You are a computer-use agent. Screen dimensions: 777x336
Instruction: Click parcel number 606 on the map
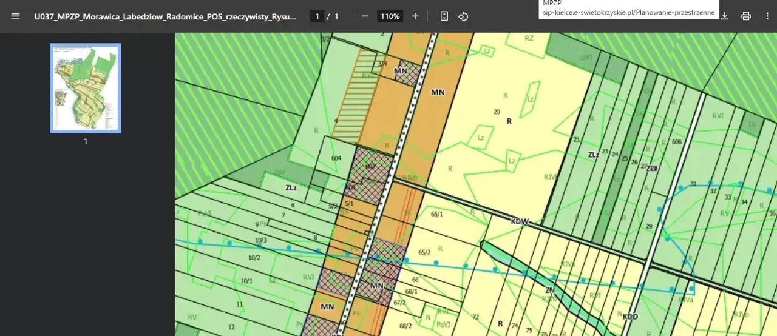click(x=677, y=141)
